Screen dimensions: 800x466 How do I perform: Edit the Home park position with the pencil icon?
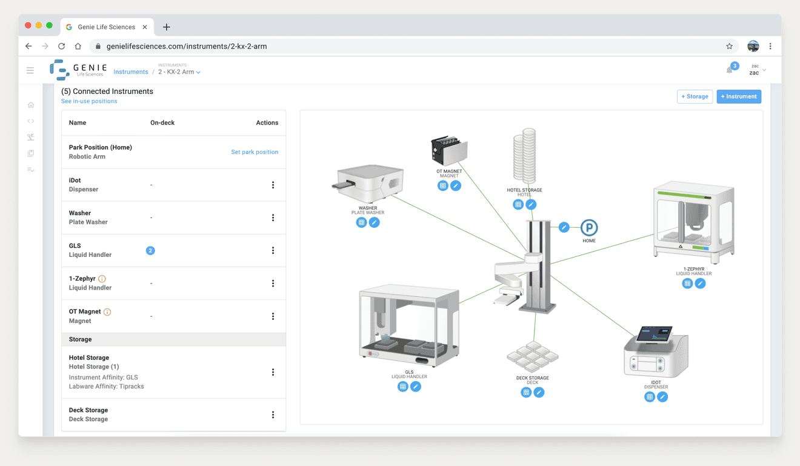pyautogui.click(x=564, y=227)
